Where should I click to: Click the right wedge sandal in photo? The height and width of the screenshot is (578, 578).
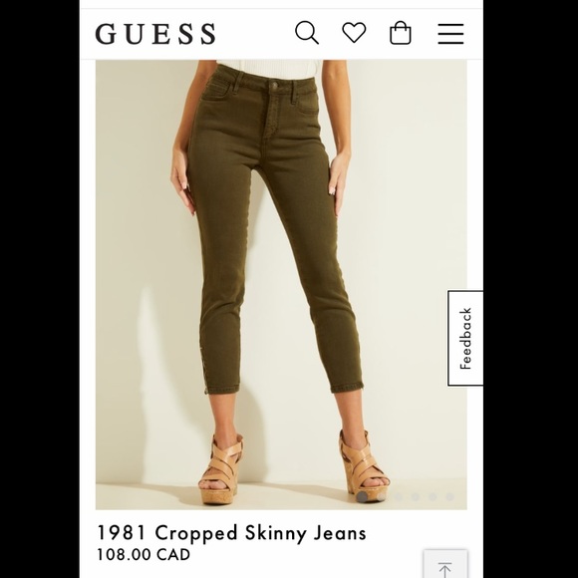tap(364, 465)
